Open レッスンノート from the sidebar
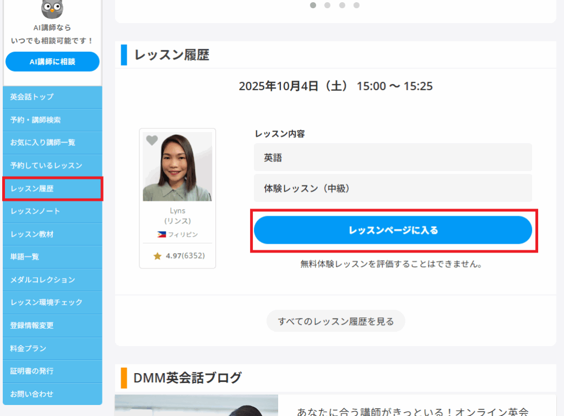Viewport: 564px width, 416px height. click(52, 211)
